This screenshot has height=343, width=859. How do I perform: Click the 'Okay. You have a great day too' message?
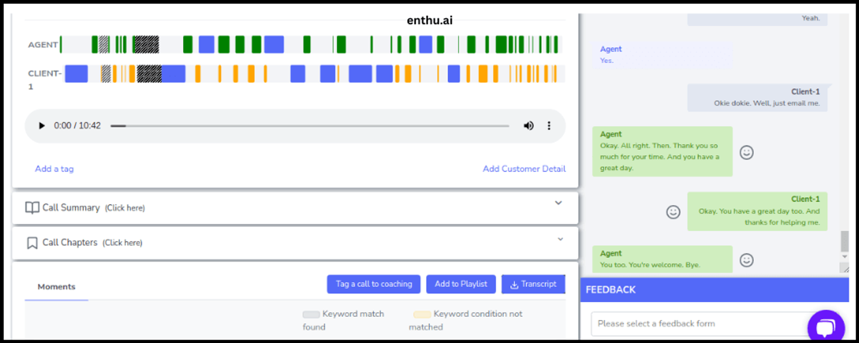757,211
